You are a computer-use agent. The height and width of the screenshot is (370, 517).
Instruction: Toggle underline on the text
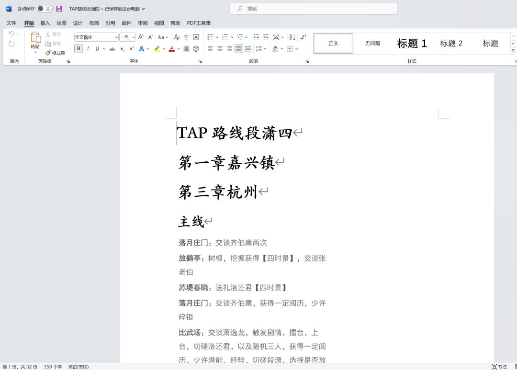click(97, 48)
